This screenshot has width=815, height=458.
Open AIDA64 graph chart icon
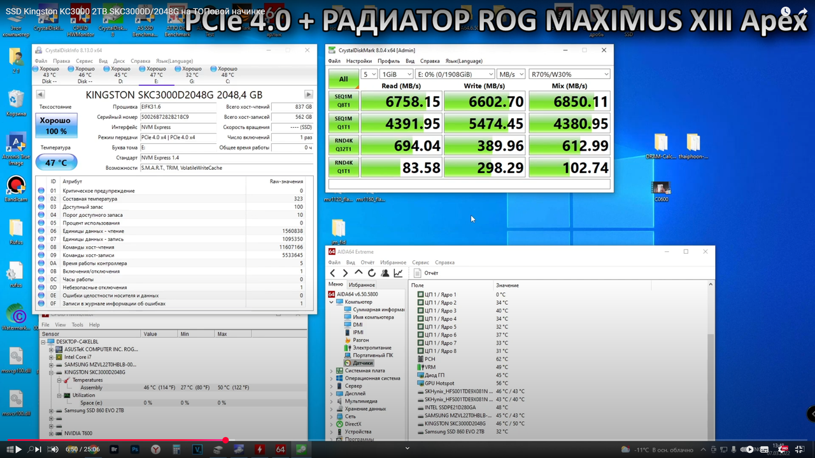point(398,273)
